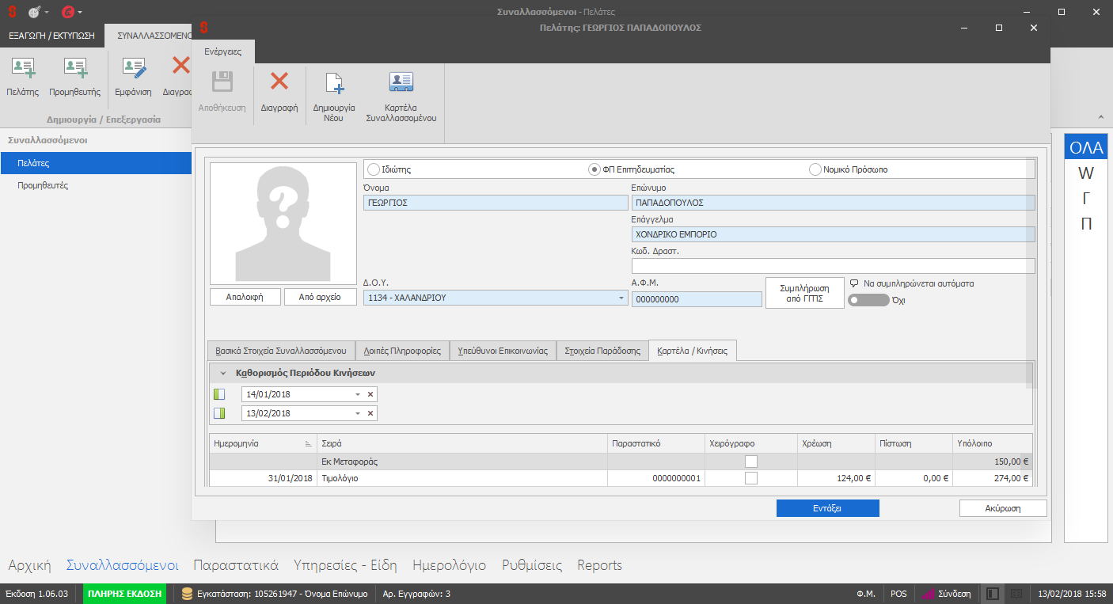Click the Πελάτης create customer icon
Screen dimensions: 1113x604
click(x=23, y=69)
